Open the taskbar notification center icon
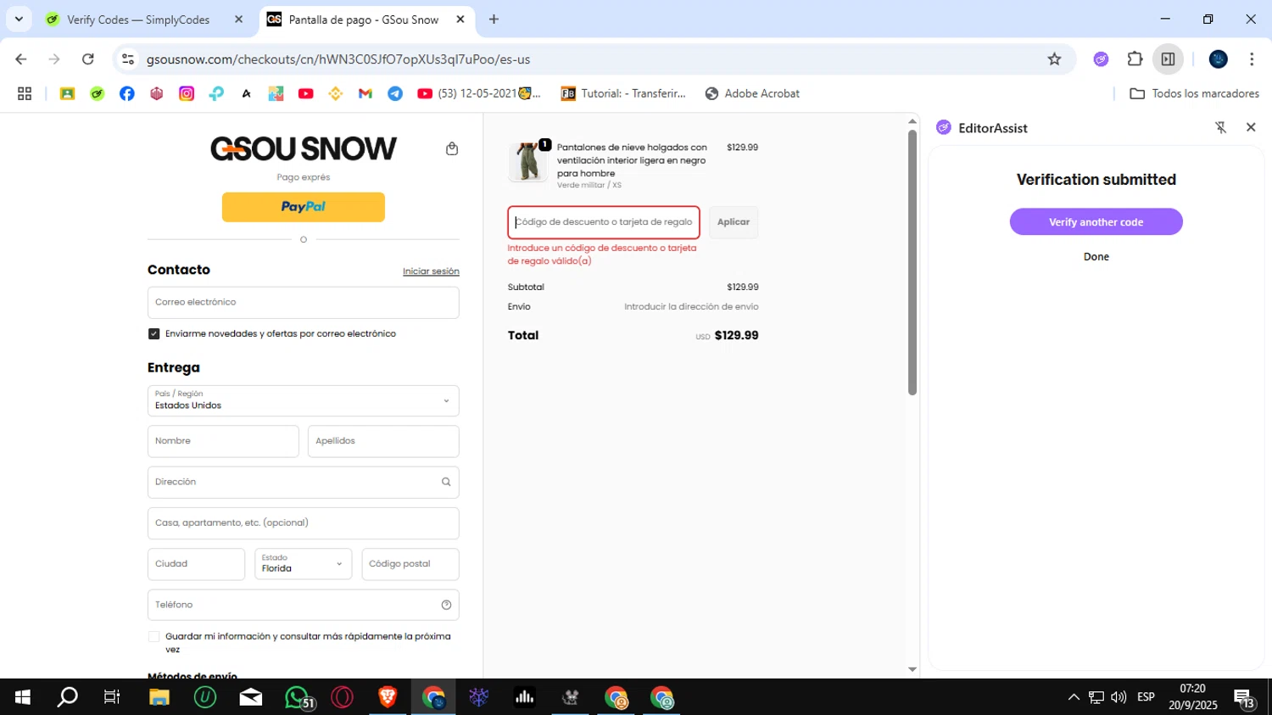 pos(1244,698)
